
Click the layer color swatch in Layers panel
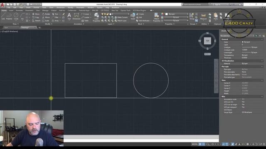pyautogui.click(x=111, y=14)
